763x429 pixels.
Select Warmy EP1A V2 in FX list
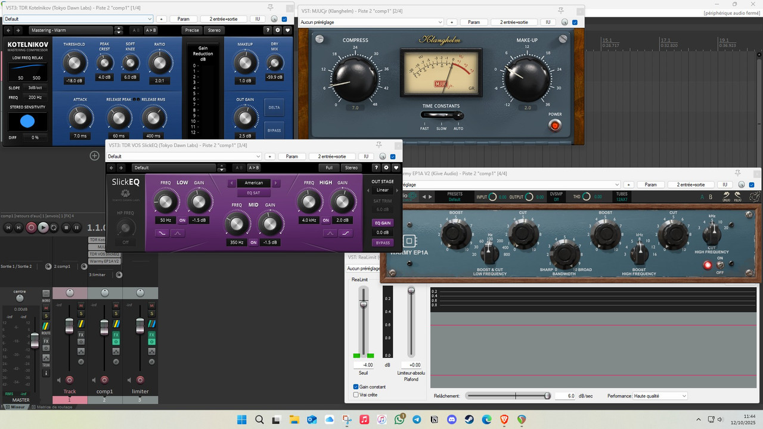click(x=105, y=261)
